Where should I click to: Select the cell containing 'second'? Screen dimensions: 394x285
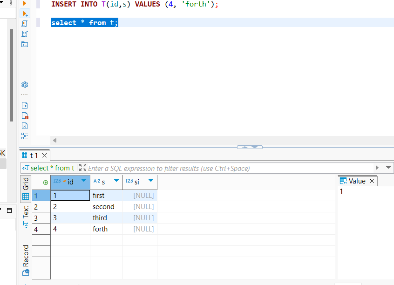[x=106, y=207]
